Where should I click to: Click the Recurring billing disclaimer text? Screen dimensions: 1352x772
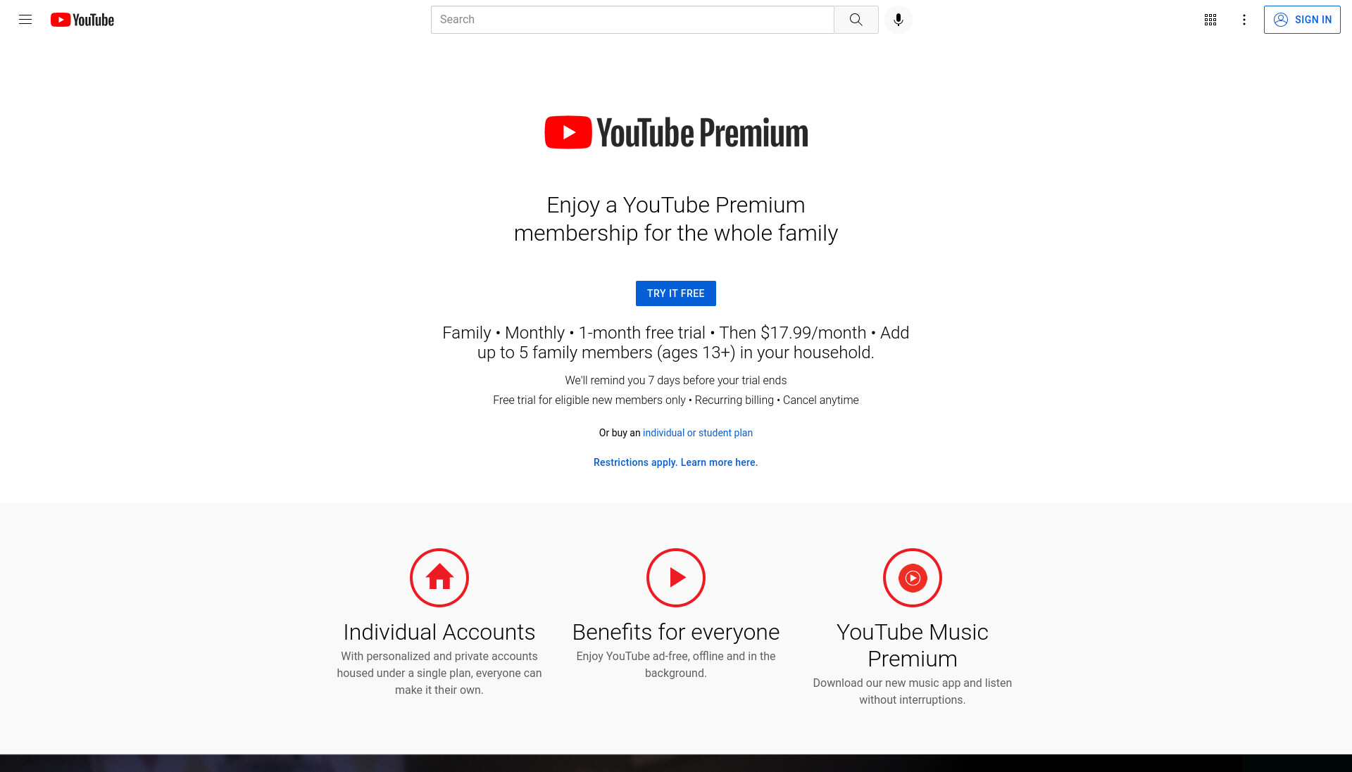pyautogui.click(x=676, y=400)
